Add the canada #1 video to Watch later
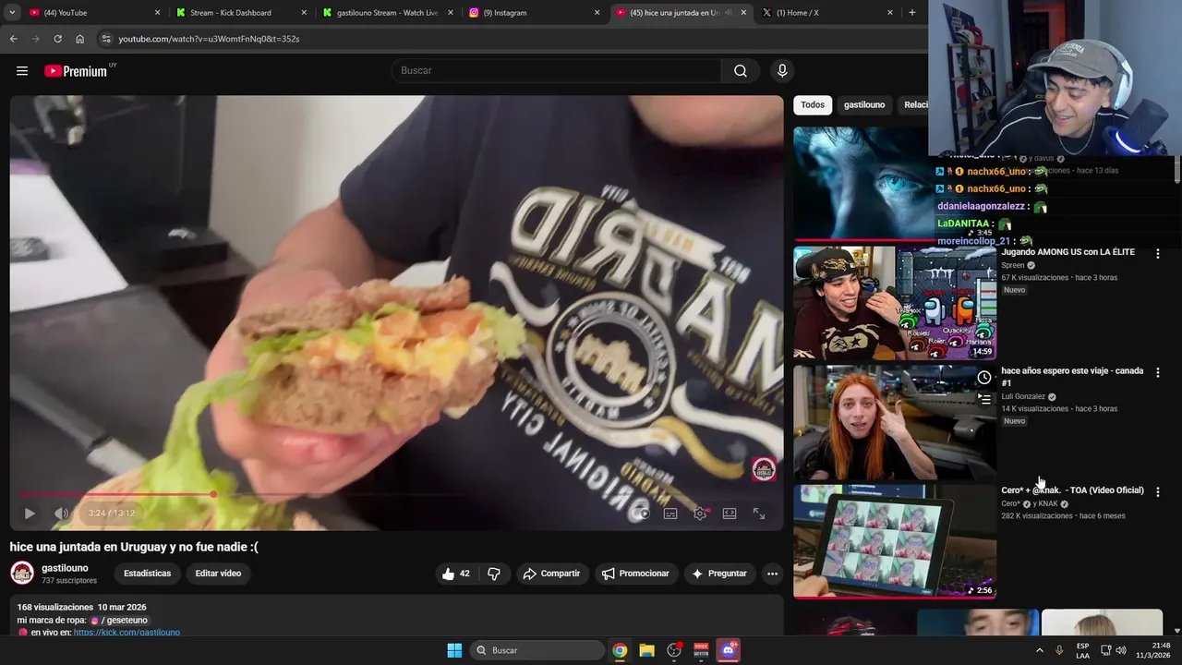Screen dimensions: 1182x665 984,377
